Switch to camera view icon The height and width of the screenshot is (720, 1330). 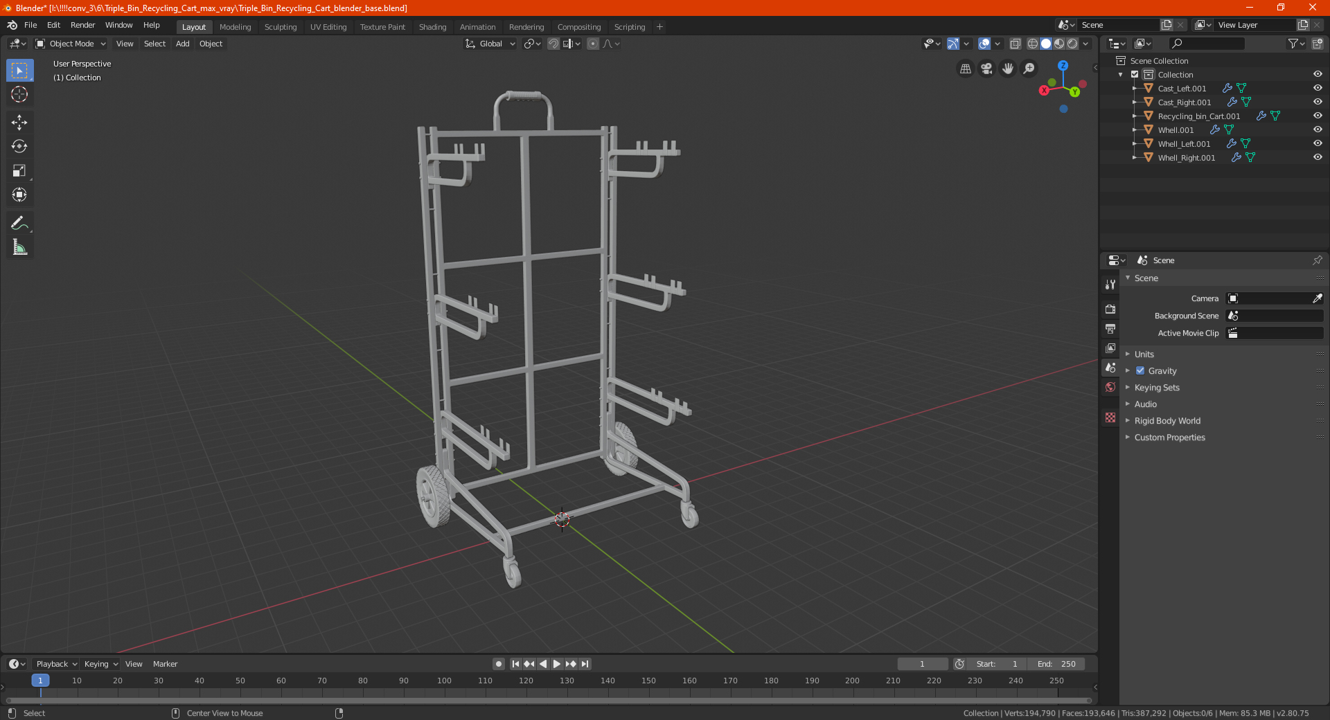[x=986, y=69]
